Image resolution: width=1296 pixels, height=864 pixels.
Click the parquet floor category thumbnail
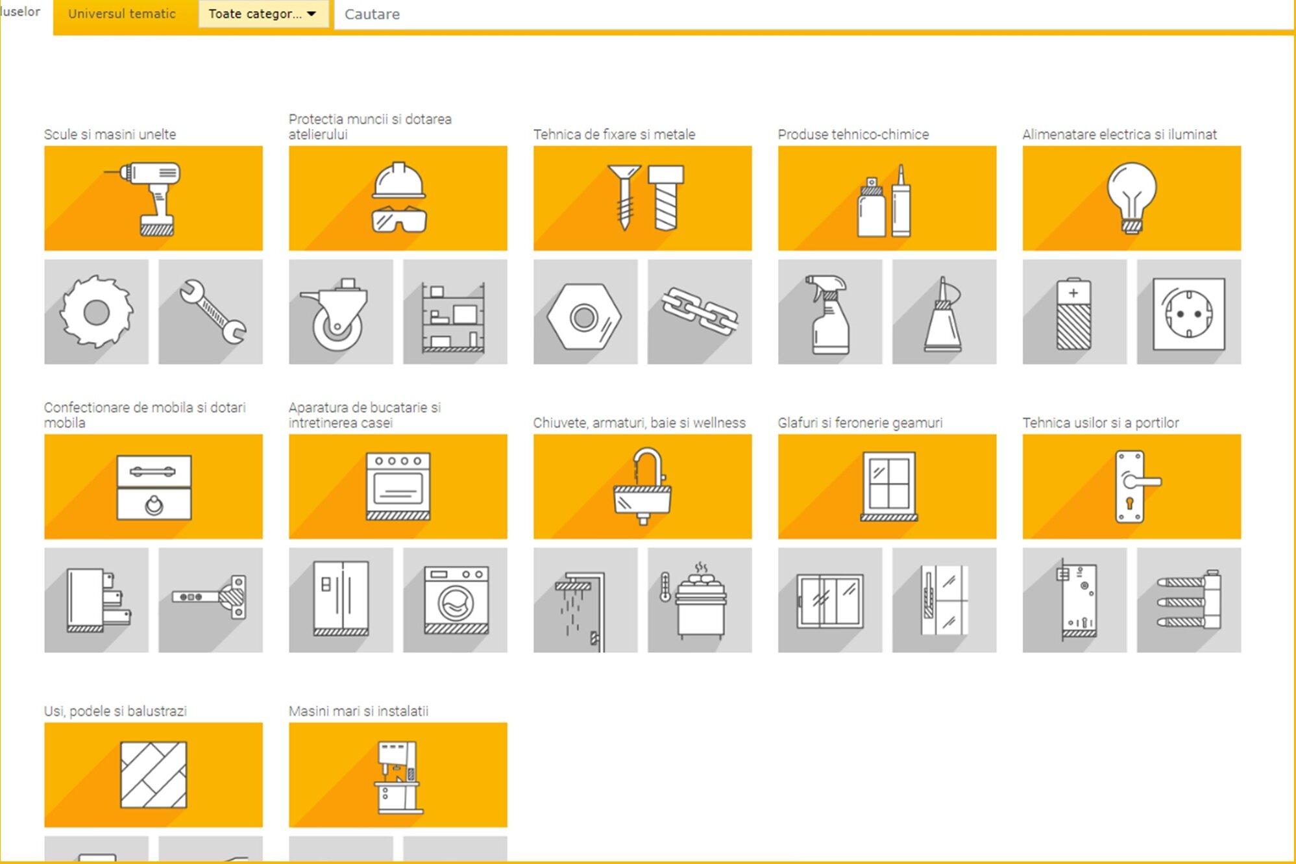point(153,774)
